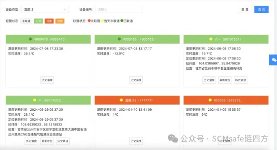Screen dimensions: 277x150
Task: Click the yellow 当天未联通 legend dot
Action: (102, 21)
